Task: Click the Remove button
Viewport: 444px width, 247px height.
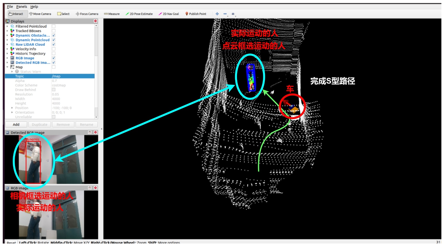Action: pos(63,125)
